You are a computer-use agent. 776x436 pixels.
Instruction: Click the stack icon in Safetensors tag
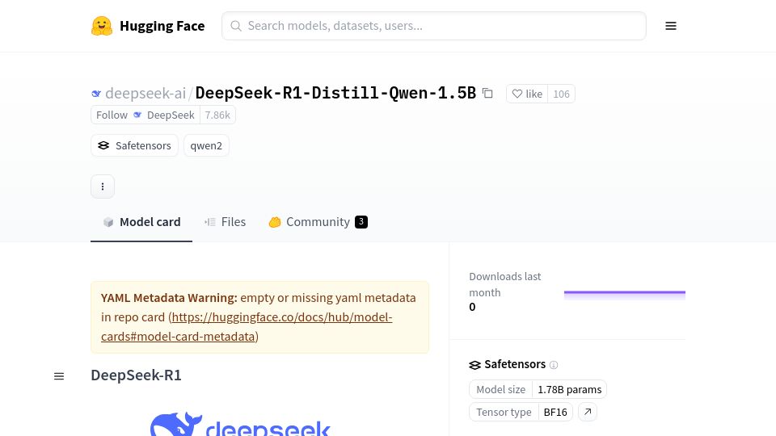pyautogui.click(x=103, y=145)
